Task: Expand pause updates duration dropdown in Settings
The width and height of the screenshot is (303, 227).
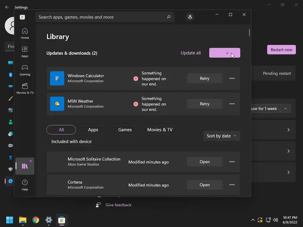Action: point(286,108)
